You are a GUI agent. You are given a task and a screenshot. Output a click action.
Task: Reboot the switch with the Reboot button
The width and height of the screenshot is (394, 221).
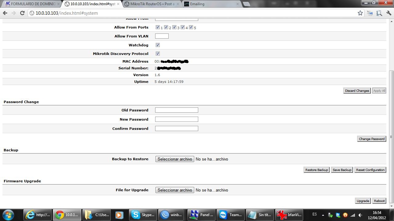pyautogui.click(x=379, y=201)
